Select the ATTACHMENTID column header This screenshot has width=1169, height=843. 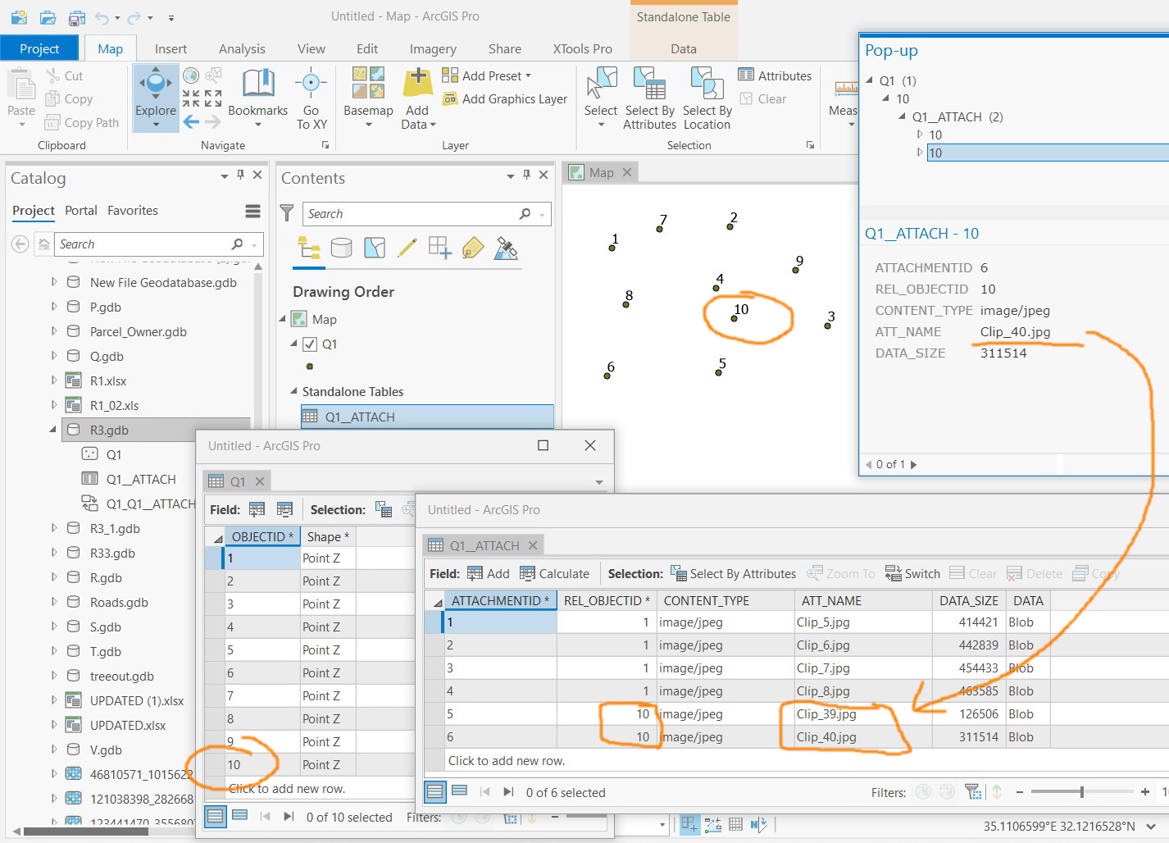pyautogui.click(x=499, y=600)
